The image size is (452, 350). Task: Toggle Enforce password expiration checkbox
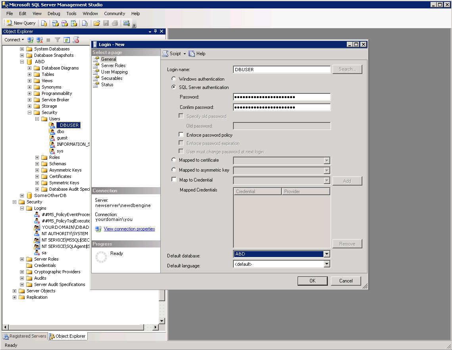point(181,143)
